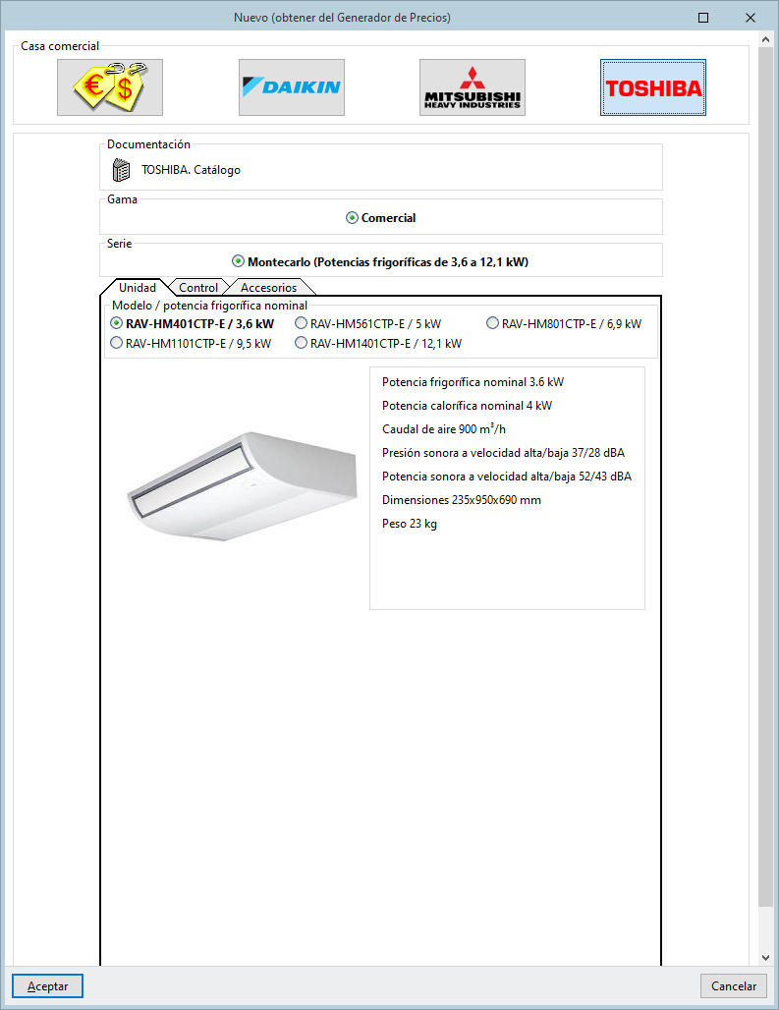
Task: Click the text 'Dimensiones 235x950x690 mm'
Action: [x=461, y=500]
